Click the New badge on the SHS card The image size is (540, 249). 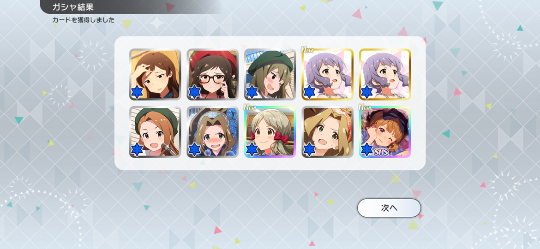click(365, 107)
